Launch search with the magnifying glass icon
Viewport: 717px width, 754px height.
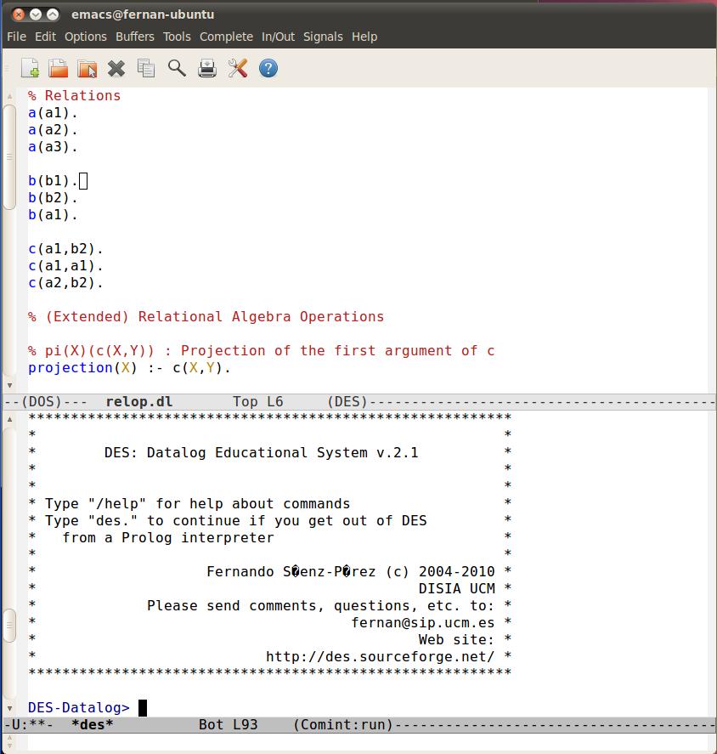(x=177, y=68)
